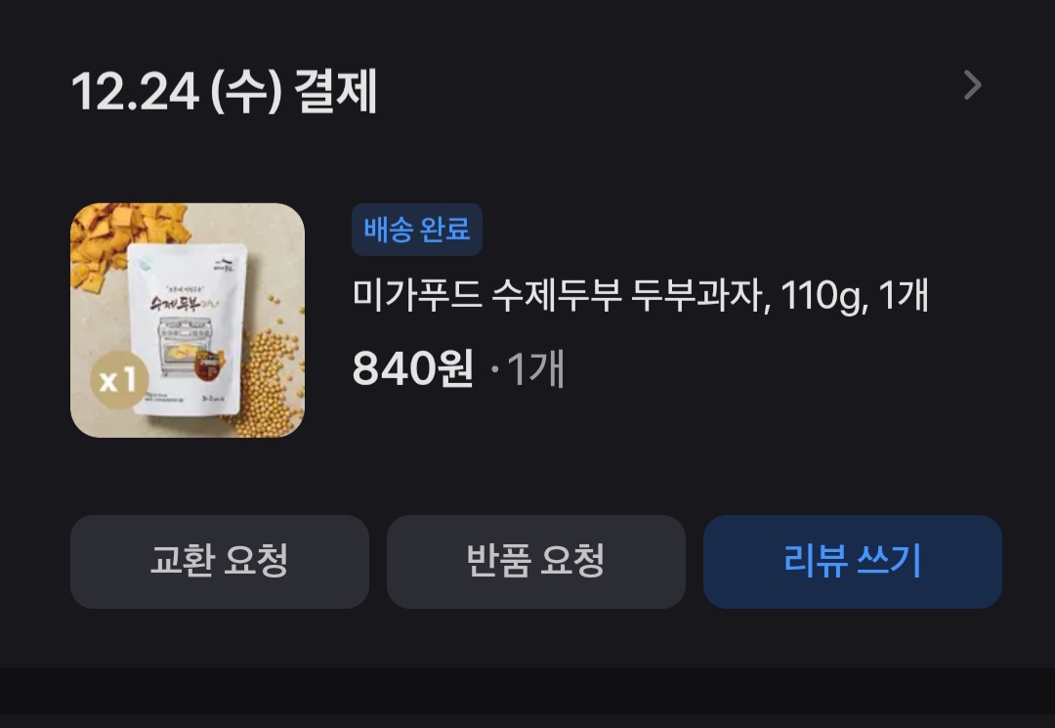The height and width of the screenshot is (728, 1055).
Task: Open order details via the right chevron arrow
Action: point(972,85)
